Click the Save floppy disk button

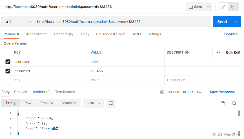pyautogui.click(x=195, y=7)
